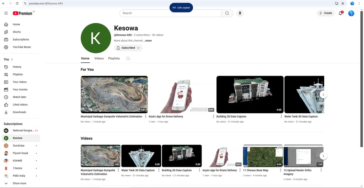Open options for 11 Choose Base Map

coord(280,170)
